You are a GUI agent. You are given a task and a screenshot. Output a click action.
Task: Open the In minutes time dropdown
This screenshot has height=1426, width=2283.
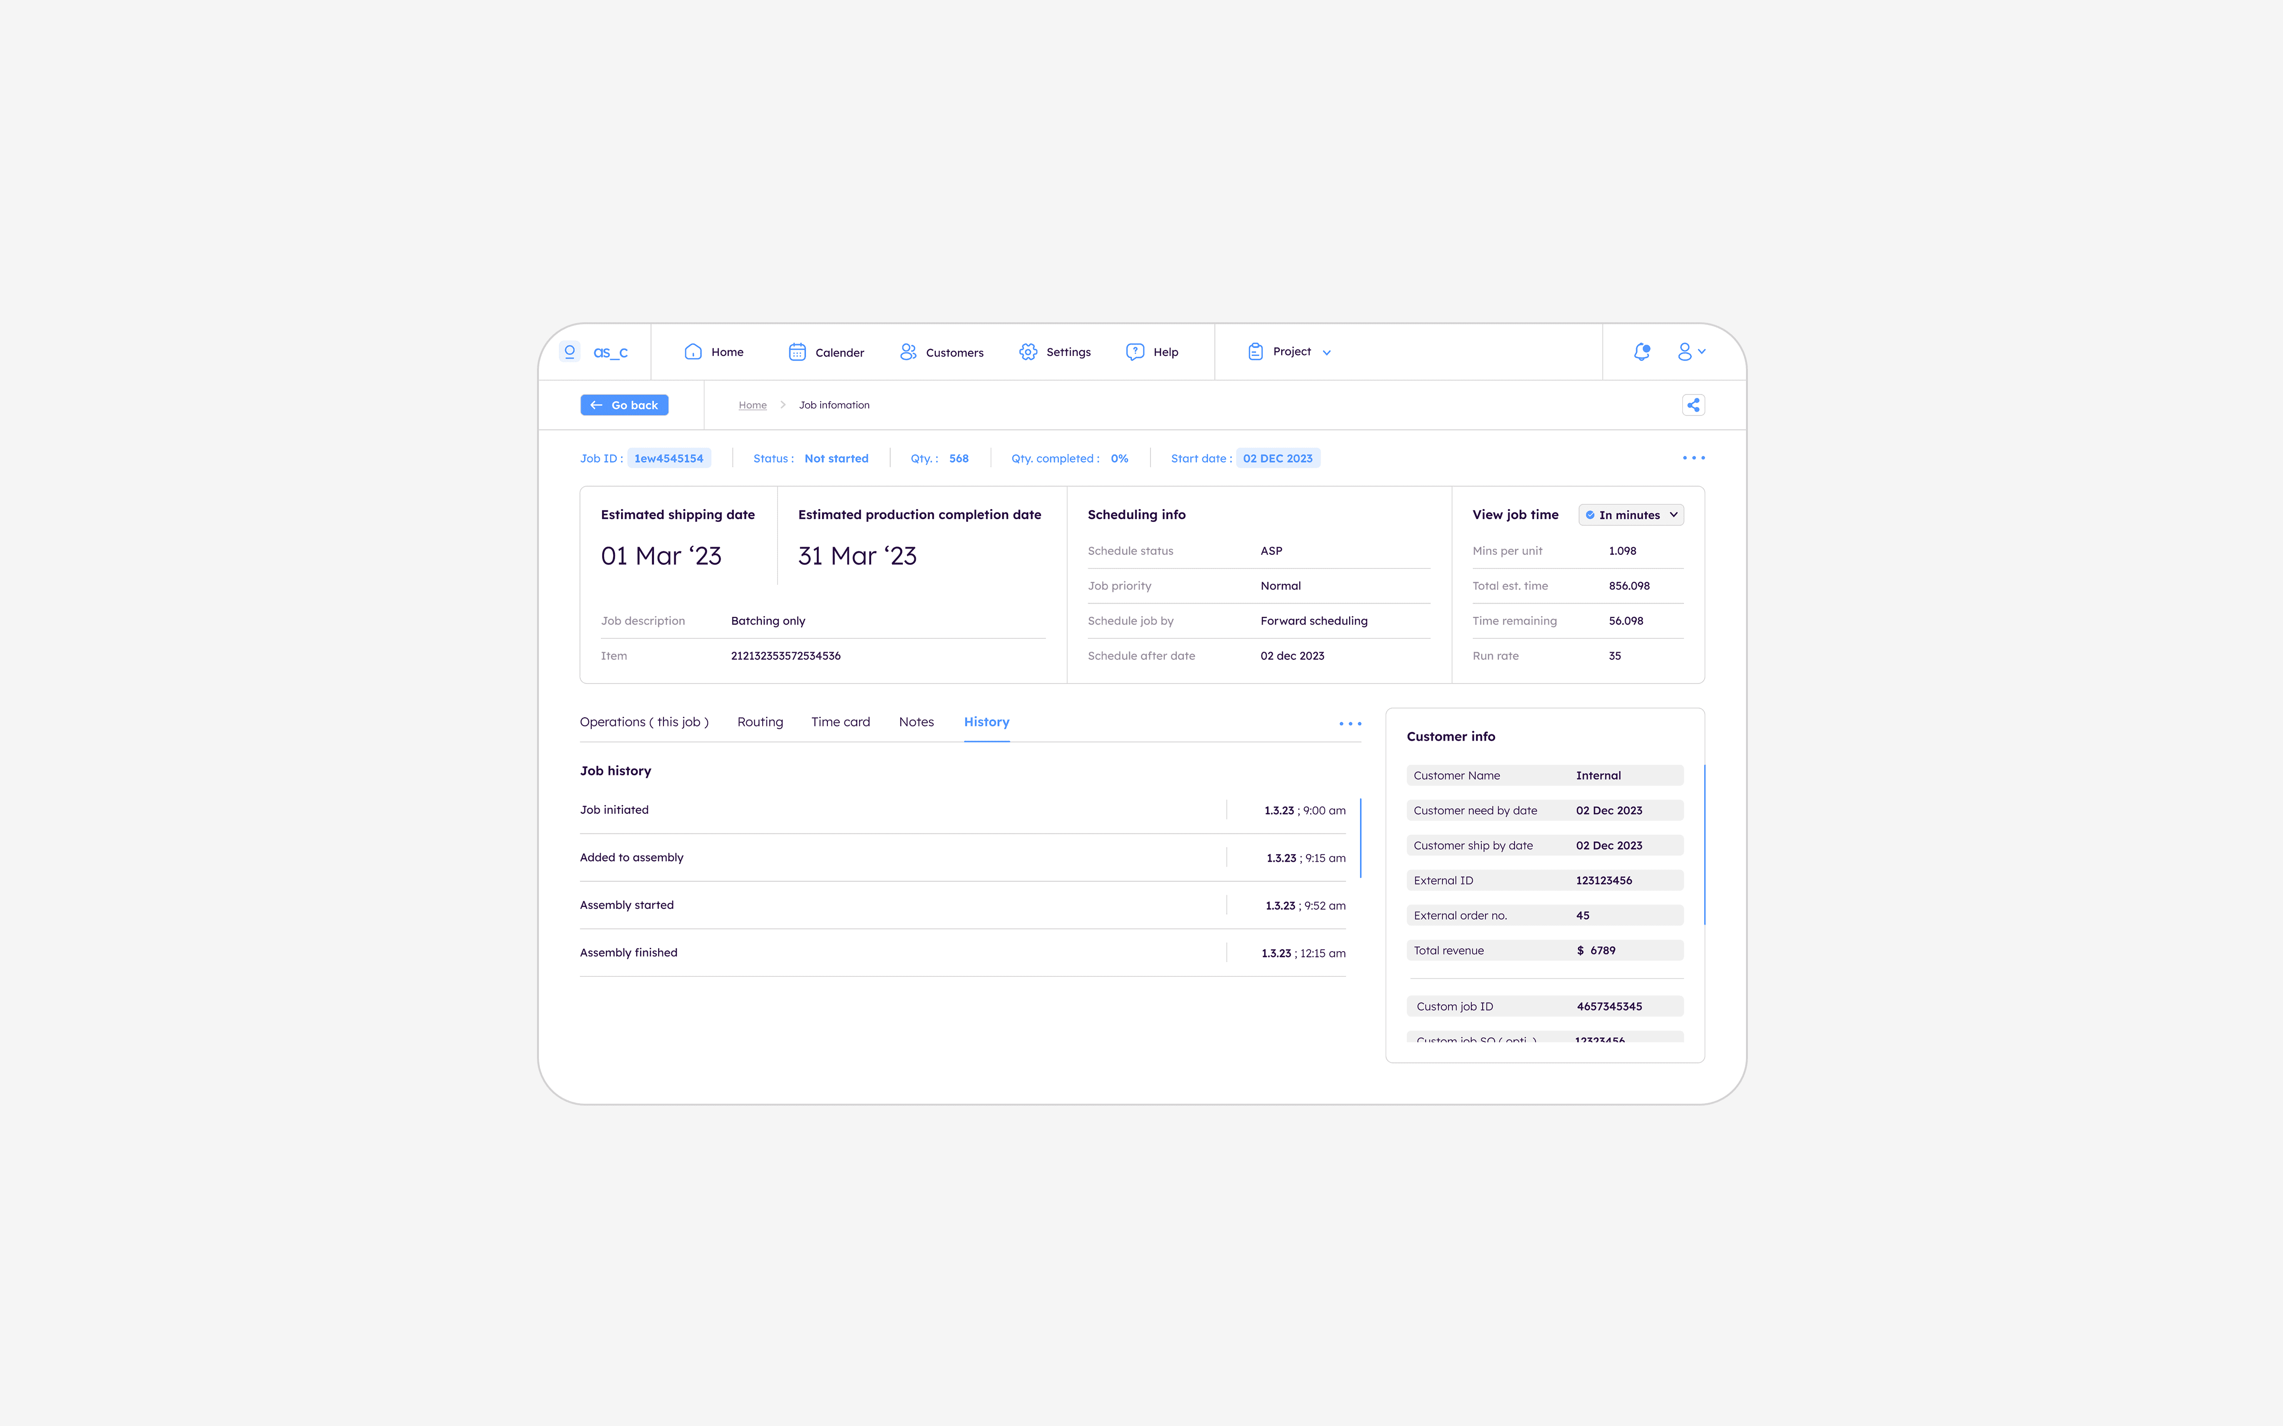1631,515
